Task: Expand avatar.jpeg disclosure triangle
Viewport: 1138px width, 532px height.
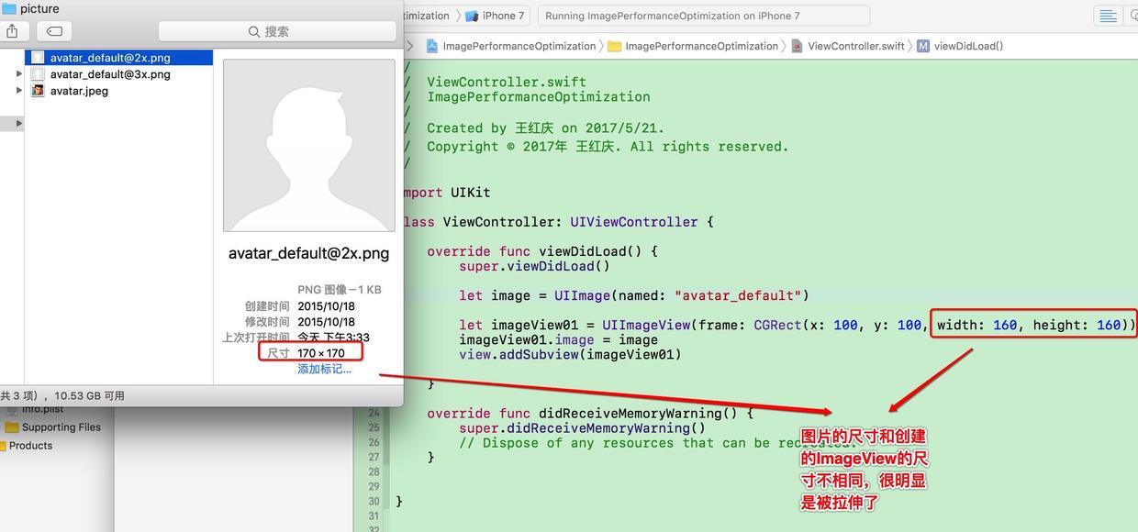Action: (19, 90)
